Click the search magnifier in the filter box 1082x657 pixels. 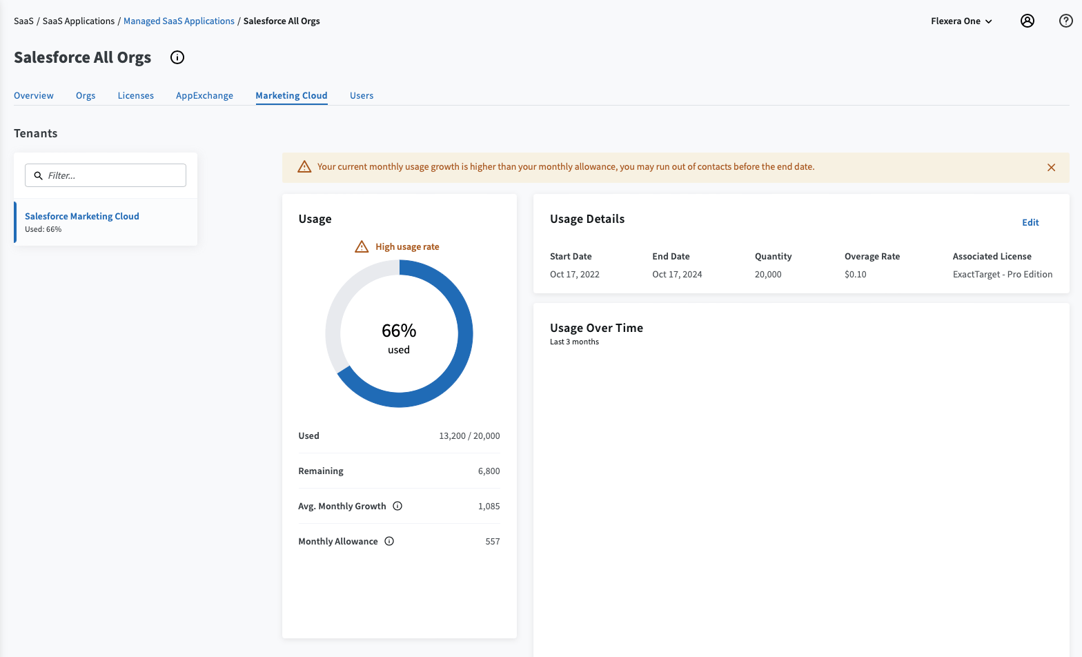coord(39,176)
